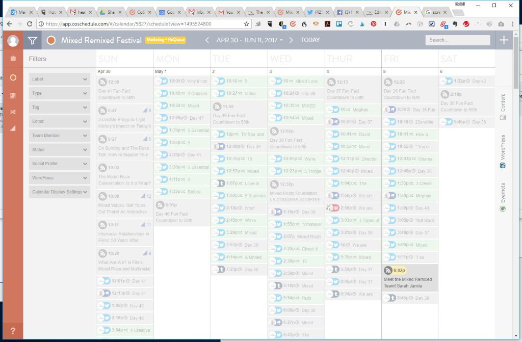Open the Trello browser extension

(x=339, y=24)
